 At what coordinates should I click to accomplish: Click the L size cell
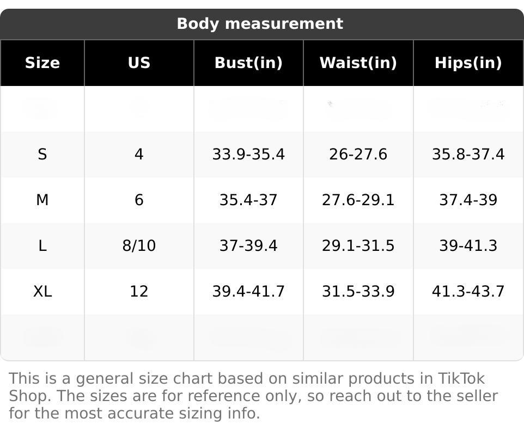pyautogui.click(x=42, y=246)
